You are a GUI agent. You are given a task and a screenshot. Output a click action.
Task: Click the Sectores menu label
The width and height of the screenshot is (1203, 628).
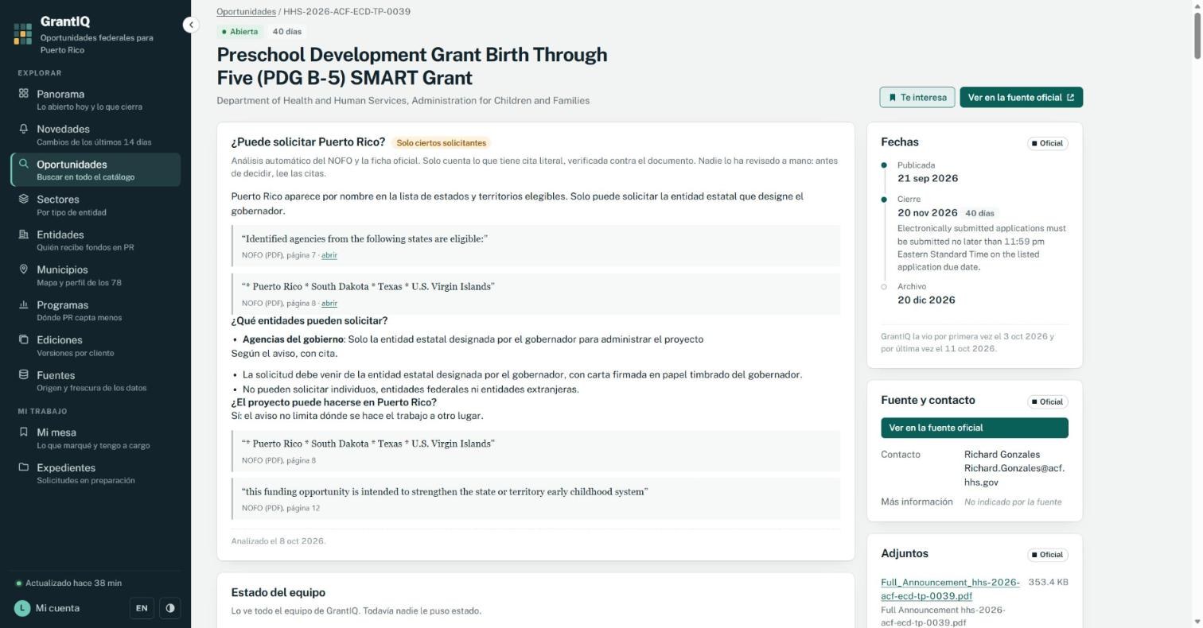[x=58, y=200]
